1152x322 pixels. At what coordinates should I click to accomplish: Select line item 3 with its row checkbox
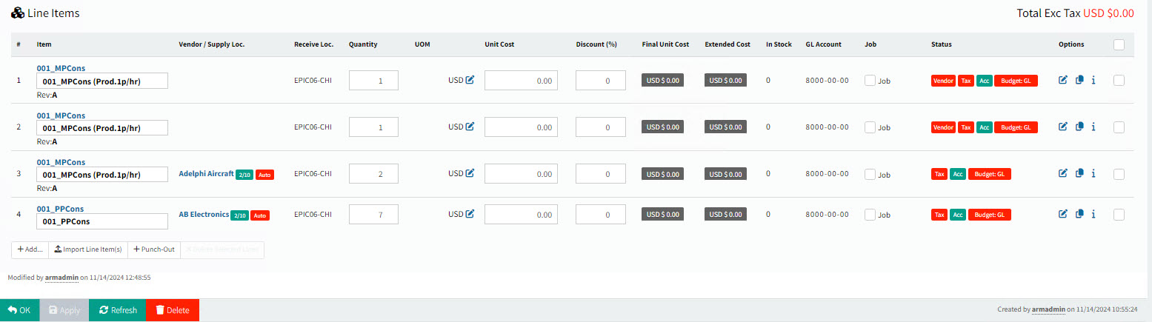pos(1119,174)
